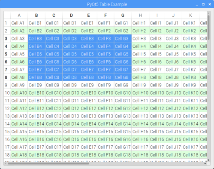214x169 pixels.
Task: Click vertical scrollbar down arrow
Action: (208, 160)
